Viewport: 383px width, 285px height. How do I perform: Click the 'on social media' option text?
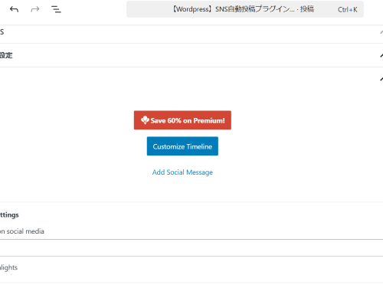22,231
